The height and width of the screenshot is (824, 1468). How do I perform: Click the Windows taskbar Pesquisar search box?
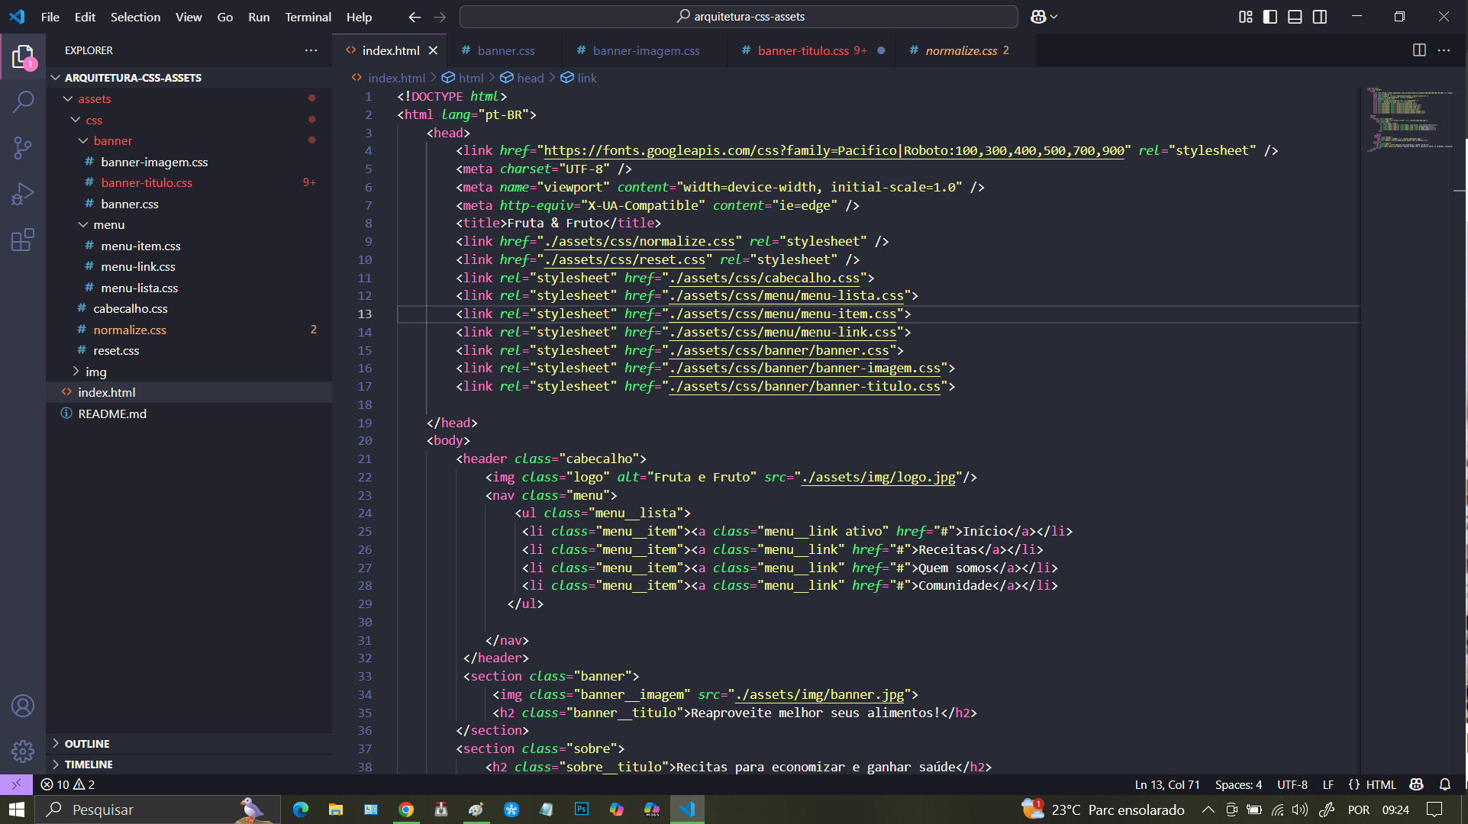click(x=156, y=810)
